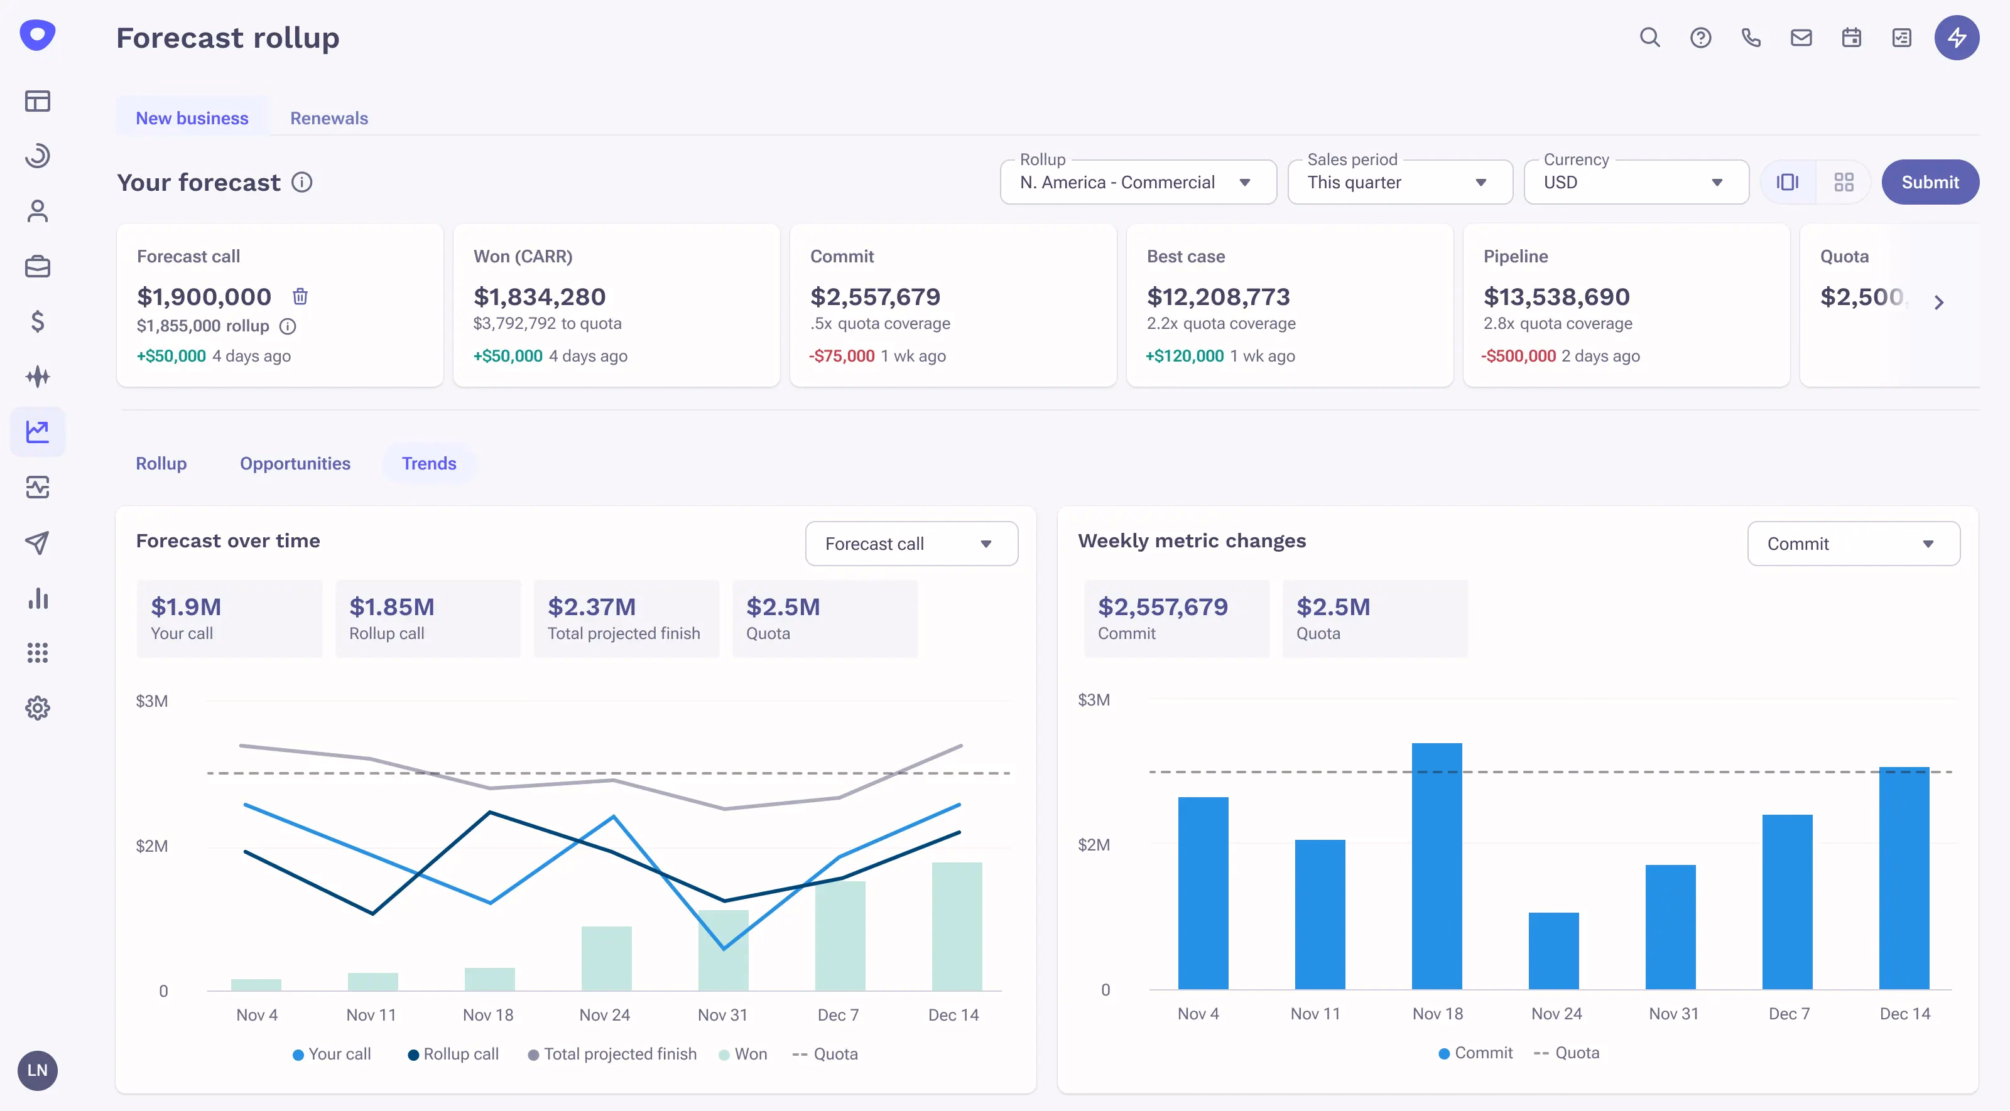This screenshot has width=2010, height=1111.
Task: Select the Opportunities tab
Action: click(x=295, y=464)
